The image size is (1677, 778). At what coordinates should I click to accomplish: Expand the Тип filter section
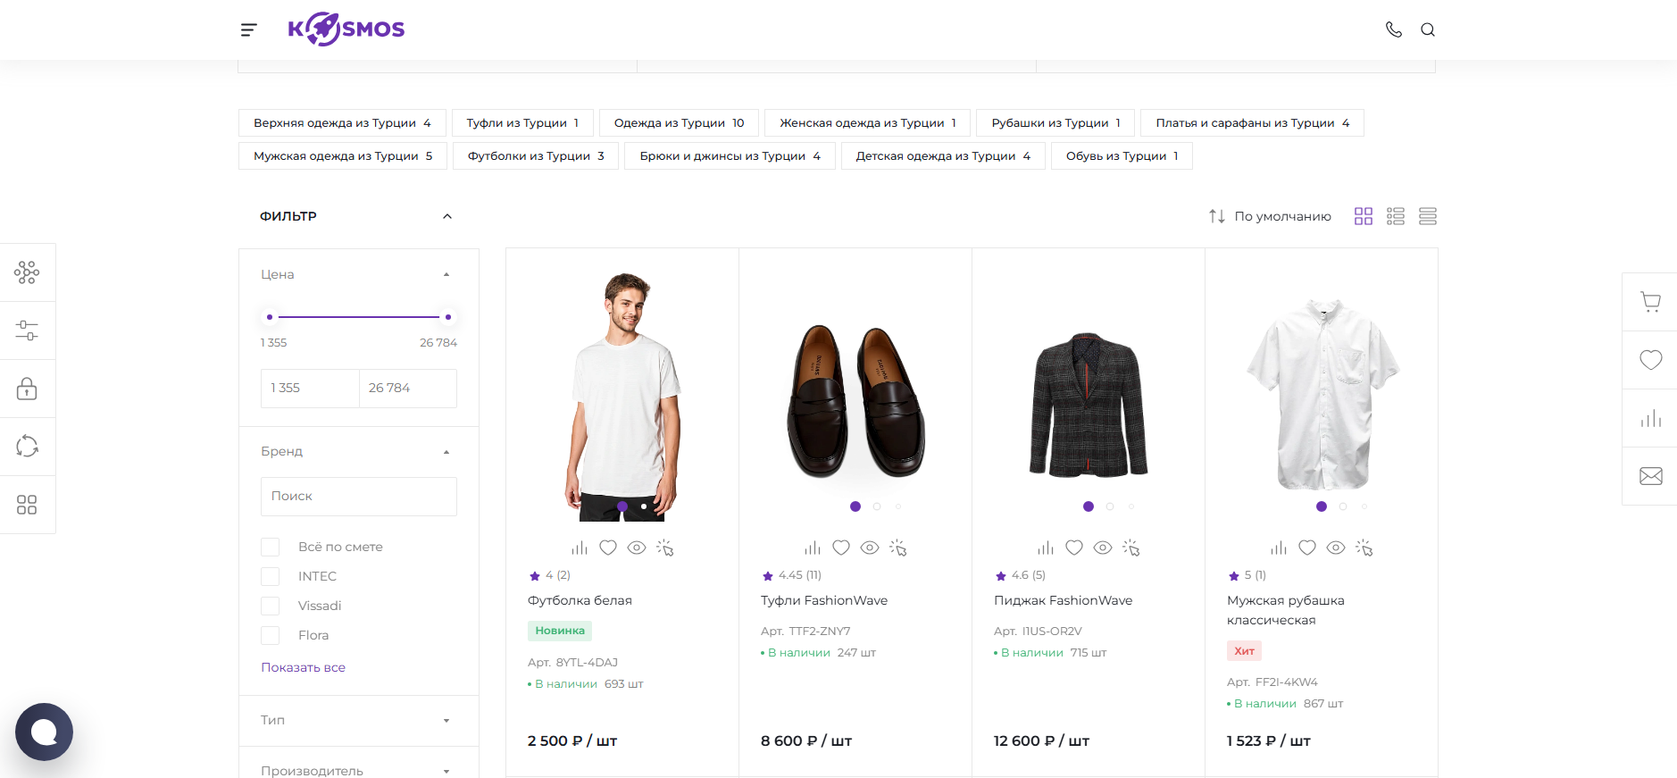tap(358, 720)
